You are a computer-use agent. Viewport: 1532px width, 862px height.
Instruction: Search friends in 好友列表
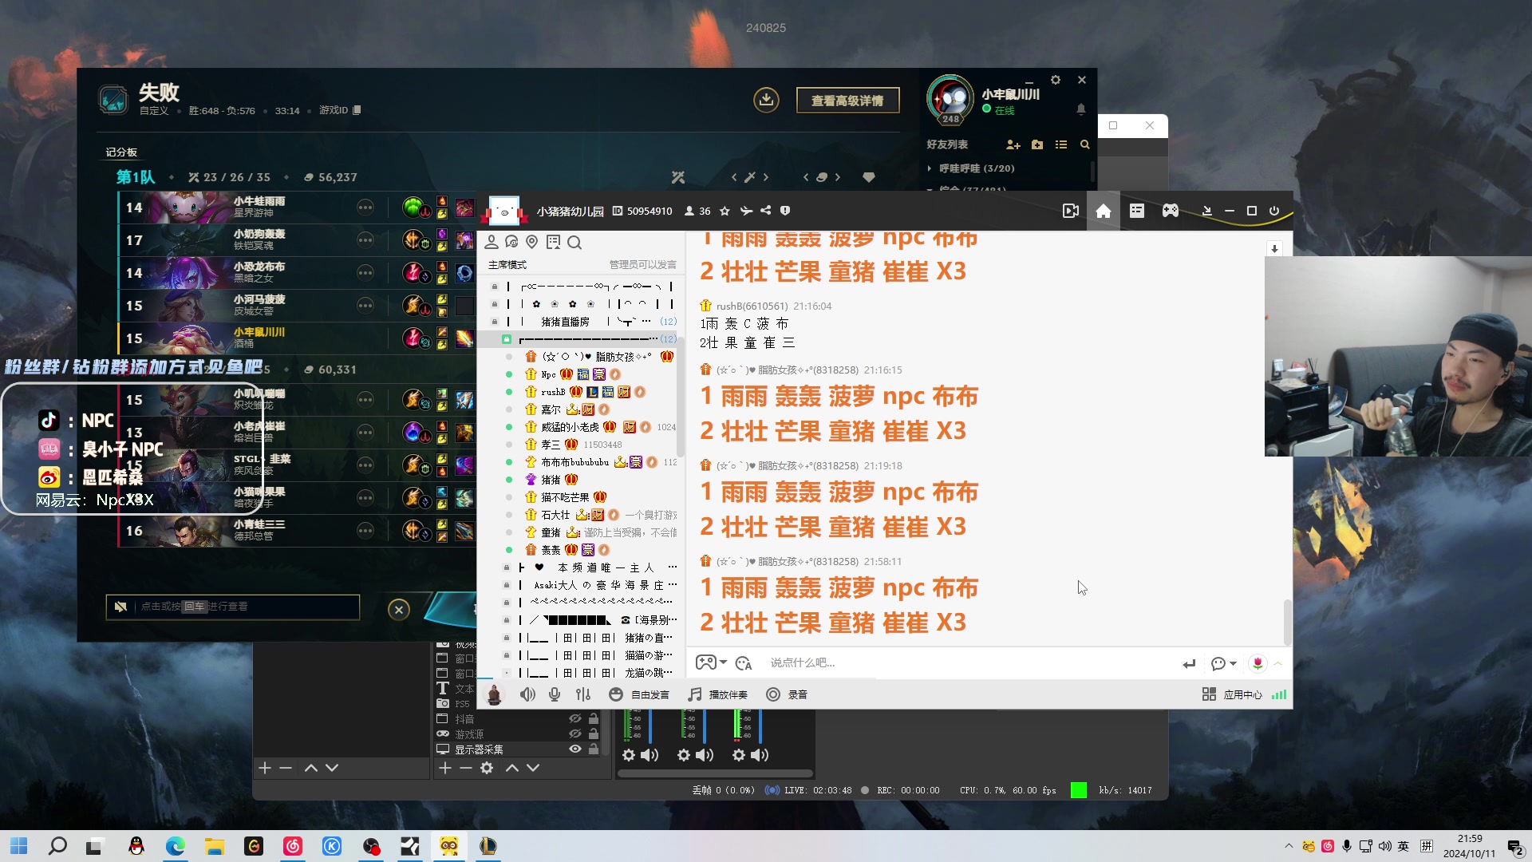[x=1084, y=144]
